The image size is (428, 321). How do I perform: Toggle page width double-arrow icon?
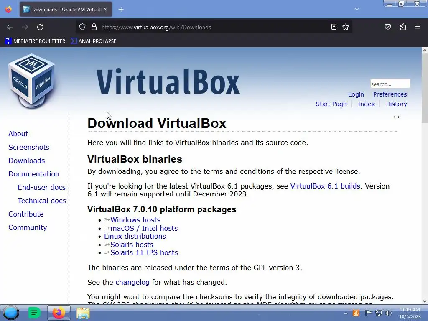click(x=396, y=117)
